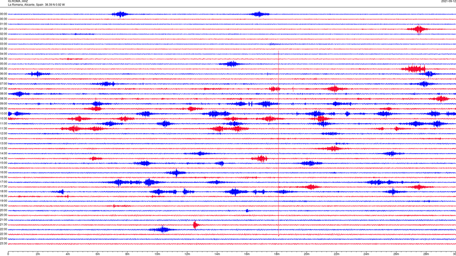Click the 23:30 trace time label

[x=3, y=244]
